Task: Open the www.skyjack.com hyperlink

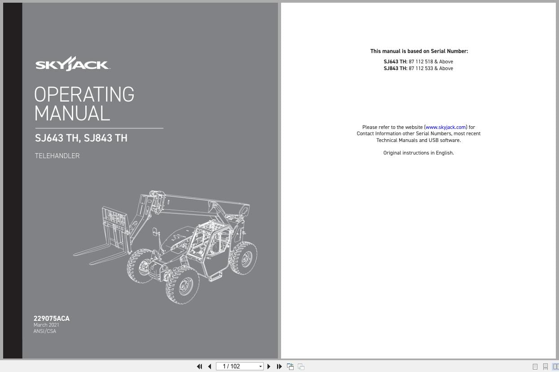Action: click(x=445, y=127)
